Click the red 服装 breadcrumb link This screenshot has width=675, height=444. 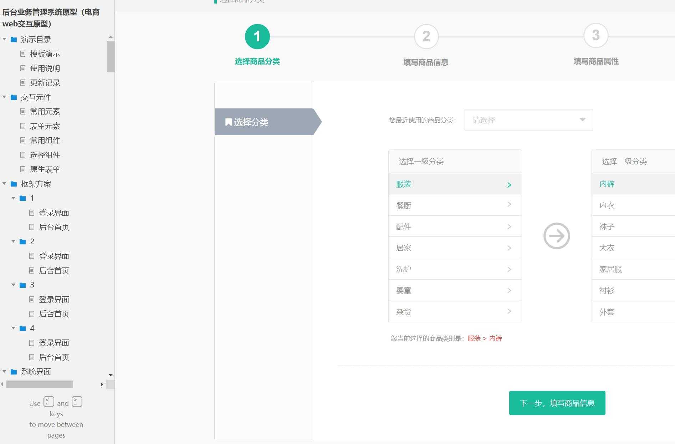(x=473, y=338)
